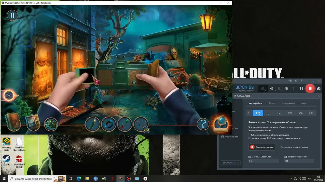Open the Bandicam help question mark
This screenshot has height=182, width=325.
(301, 81)
